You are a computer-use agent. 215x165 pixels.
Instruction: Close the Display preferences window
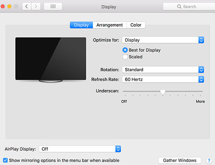pos(3,6)
